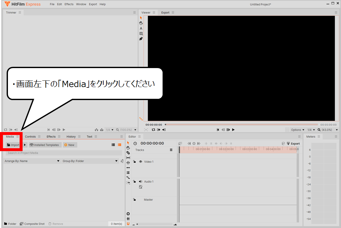Click the sort order A-Z icon
341x228 pixels.
[x=122, y=161]
